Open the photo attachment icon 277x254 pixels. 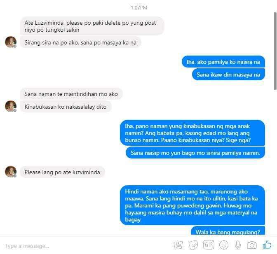[178, 245]
